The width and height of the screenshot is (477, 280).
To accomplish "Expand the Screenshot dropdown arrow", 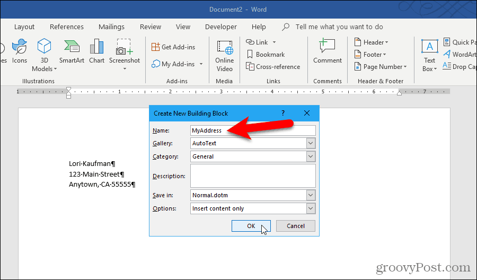I will [125, 69].
